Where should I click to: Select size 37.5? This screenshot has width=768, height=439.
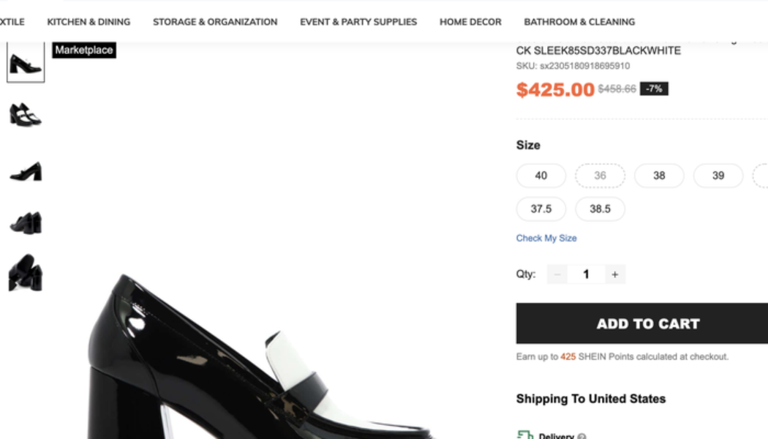pyautogui.click(x=541, y=209)
